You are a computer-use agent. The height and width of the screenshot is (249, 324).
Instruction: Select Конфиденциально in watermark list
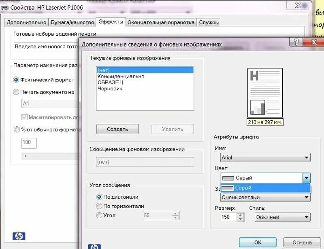click(x=145, y=77)
